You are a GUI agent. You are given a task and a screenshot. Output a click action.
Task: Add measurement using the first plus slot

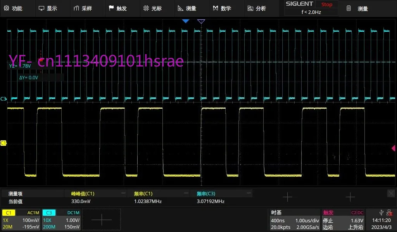point(287,197)
